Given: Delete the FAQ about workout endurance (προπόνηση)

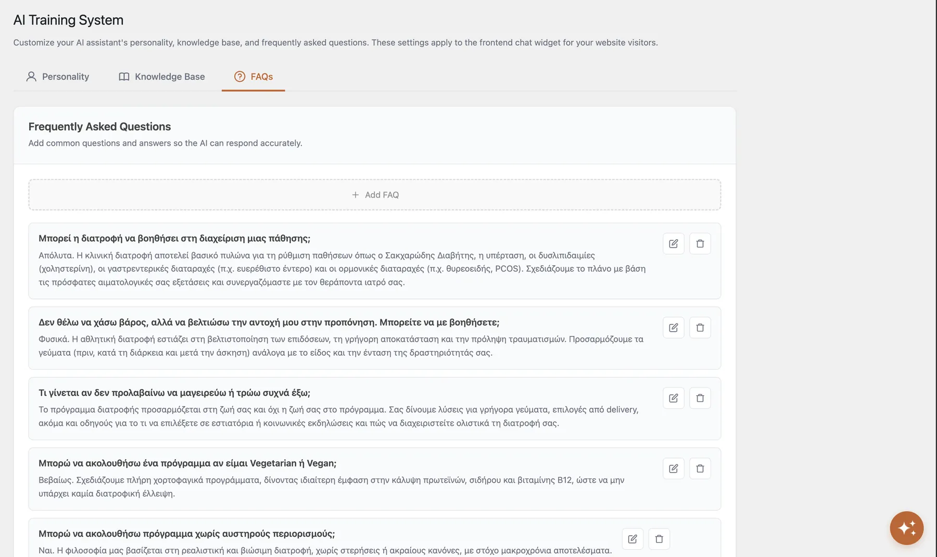Looking at the screenshot, I should [700, 328].
